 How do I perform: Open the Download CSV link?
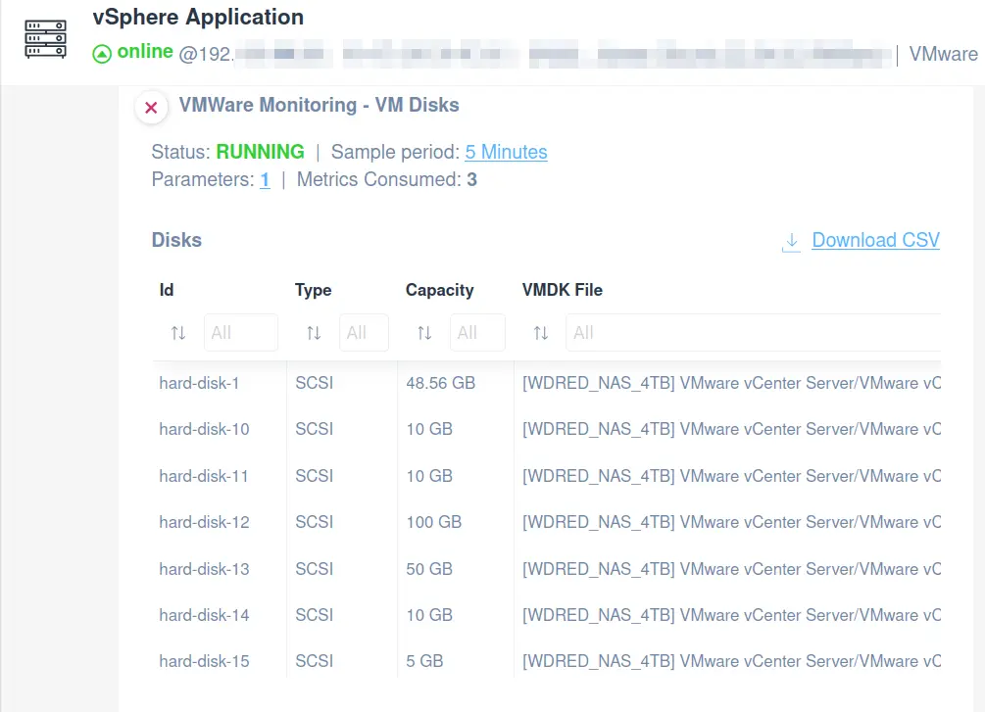click(x=874, y=240)
